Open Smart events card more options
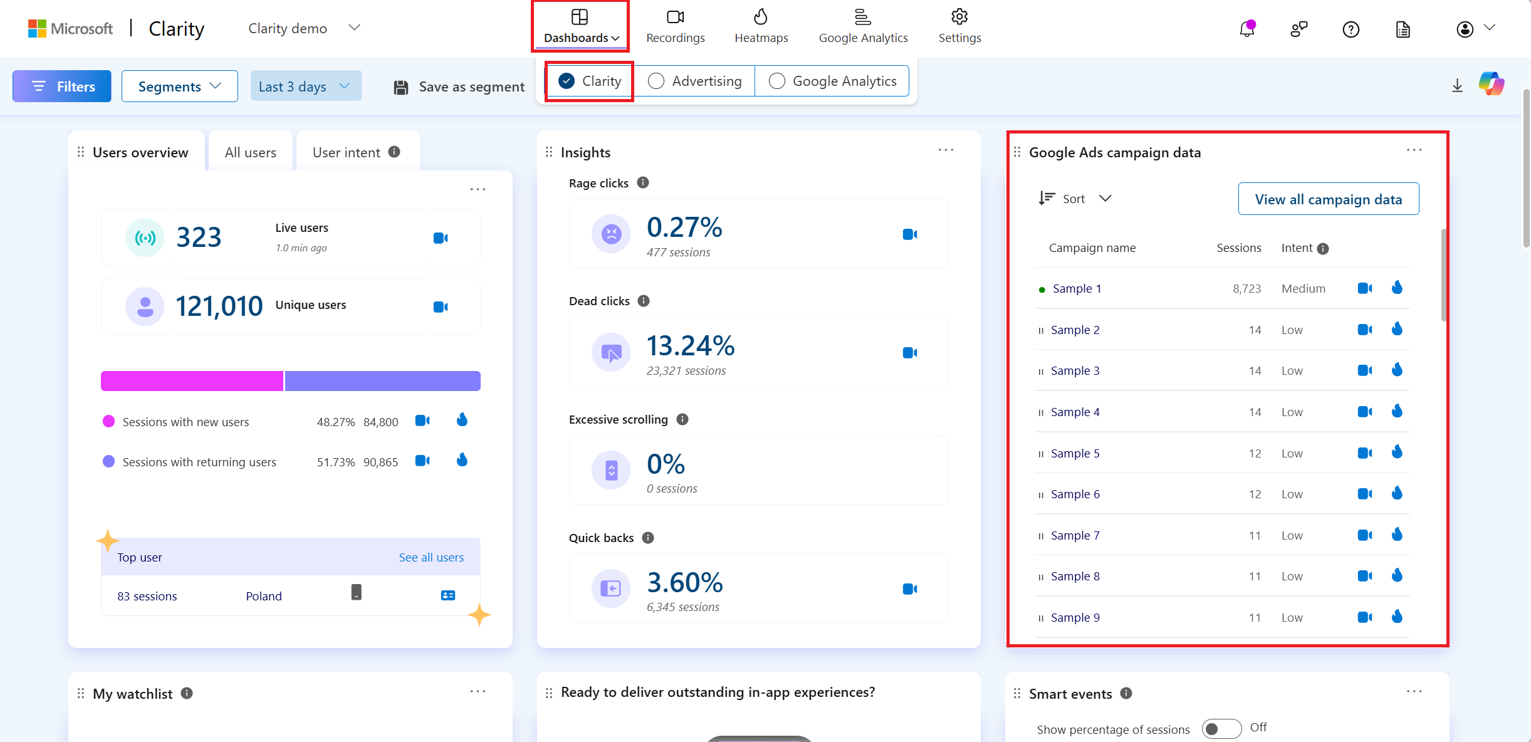This screenshot has height=742, width=1531. pos(1414,692)
